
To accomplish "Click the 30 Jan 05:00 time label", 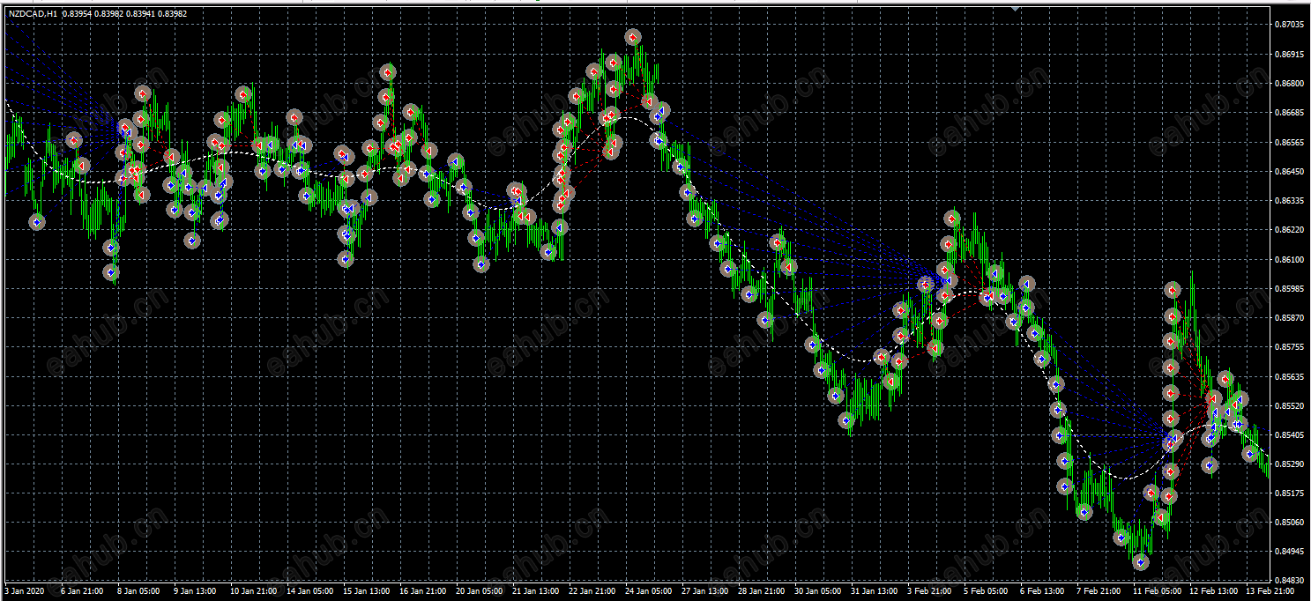I will 818,590.
